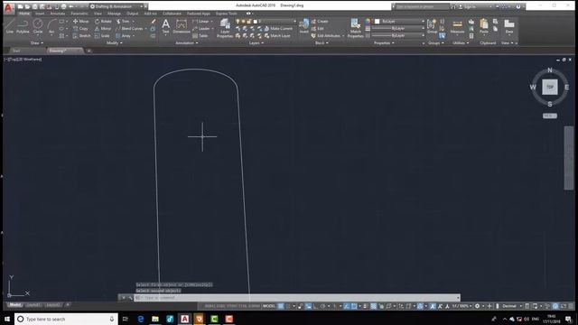Click Edit Attributes button
The image size is (578, 325).
point(328,36)
